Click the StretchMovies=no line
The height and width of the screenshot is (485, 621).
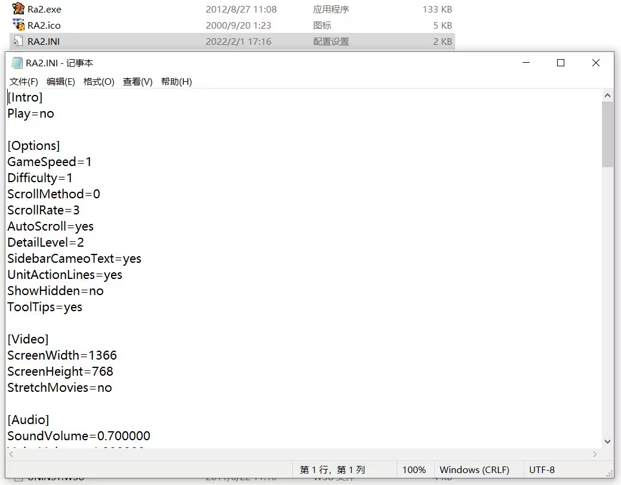pyautogui.click(x=60, y=388)
